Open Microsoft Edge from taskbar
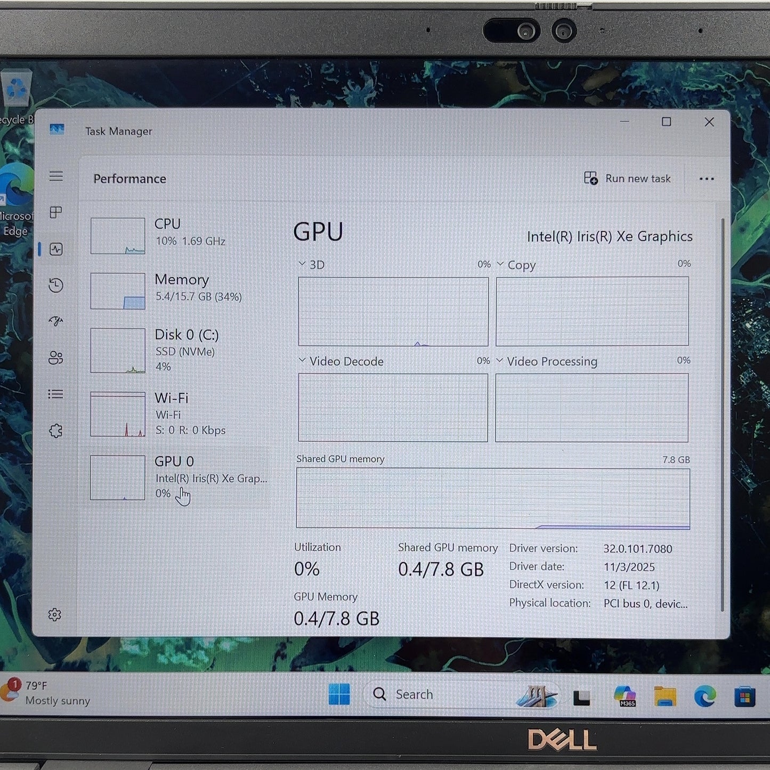Screen dimensions: 770x770 coord(705,696)
